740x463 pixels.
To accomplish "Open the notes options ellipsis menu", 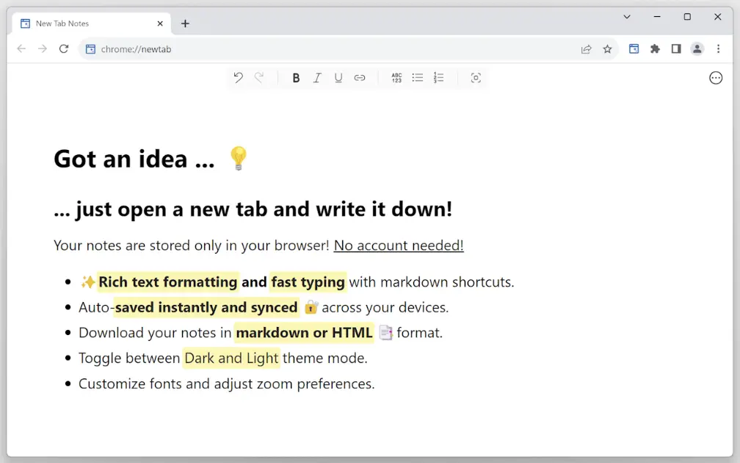I will point(716,77).
